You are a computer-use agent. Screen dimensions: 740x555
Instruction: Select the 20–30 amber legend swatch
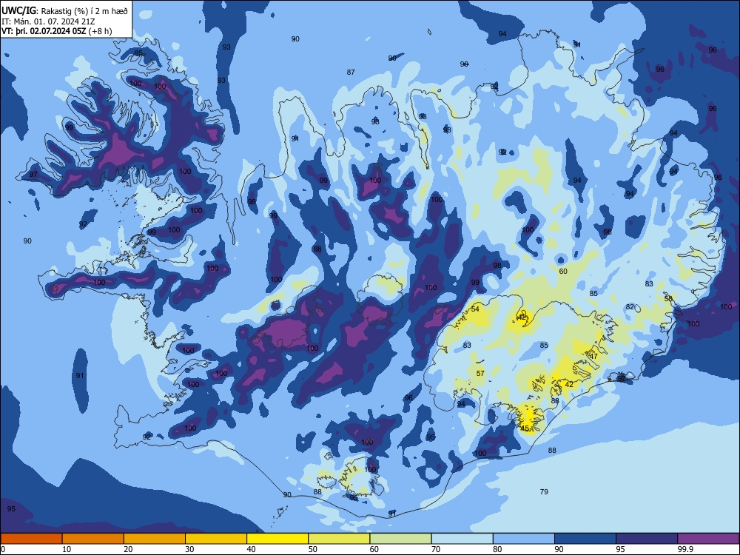tap(155, 539)
